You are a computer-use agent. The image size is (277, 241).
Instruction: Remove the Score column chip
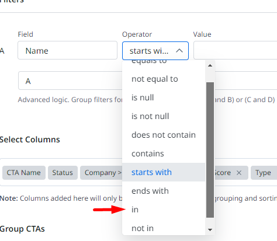239,173
